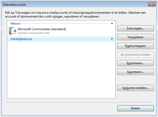The image size is (158, 117).
Task: Select the Nieuws group header label
Action: tap(16, 23)
